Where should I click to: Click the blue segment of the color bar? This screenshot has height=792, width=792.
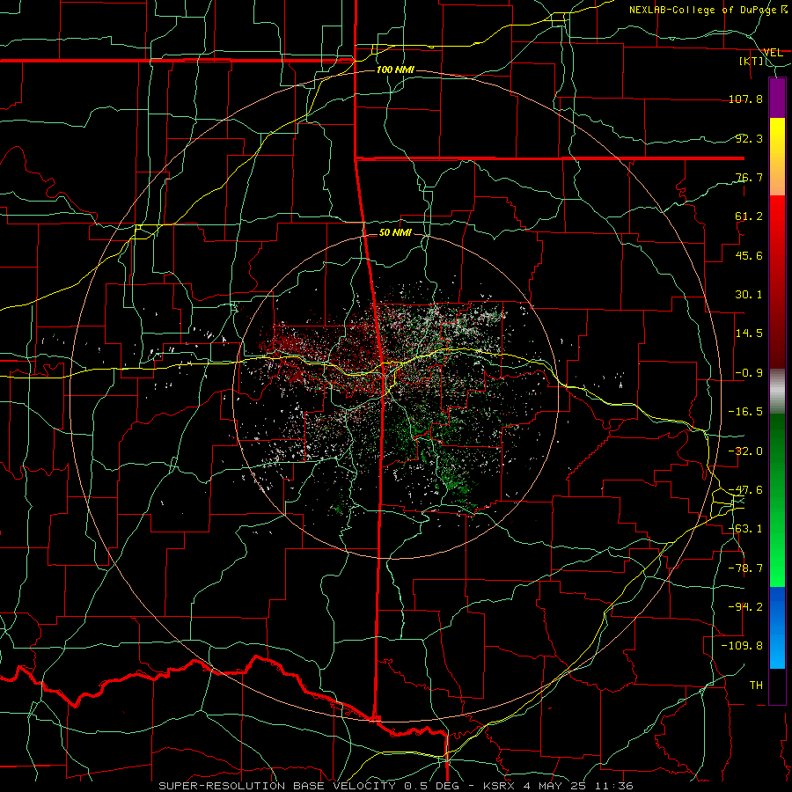click(x=777, y=627)
